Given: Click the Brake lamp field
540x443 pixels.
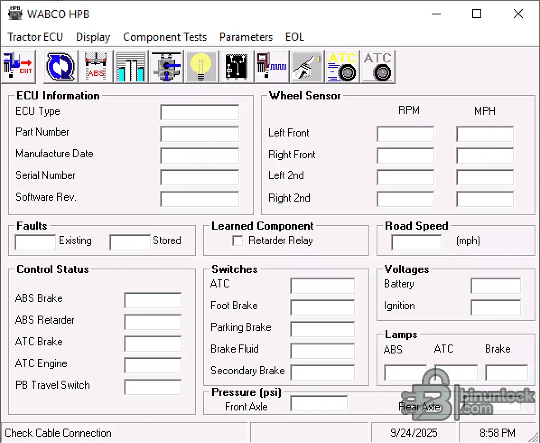Looking at the screenshot, I should (x=507, y=372).
